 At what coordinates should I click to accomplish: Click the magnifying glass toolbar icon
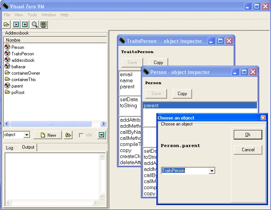(35, 25)
